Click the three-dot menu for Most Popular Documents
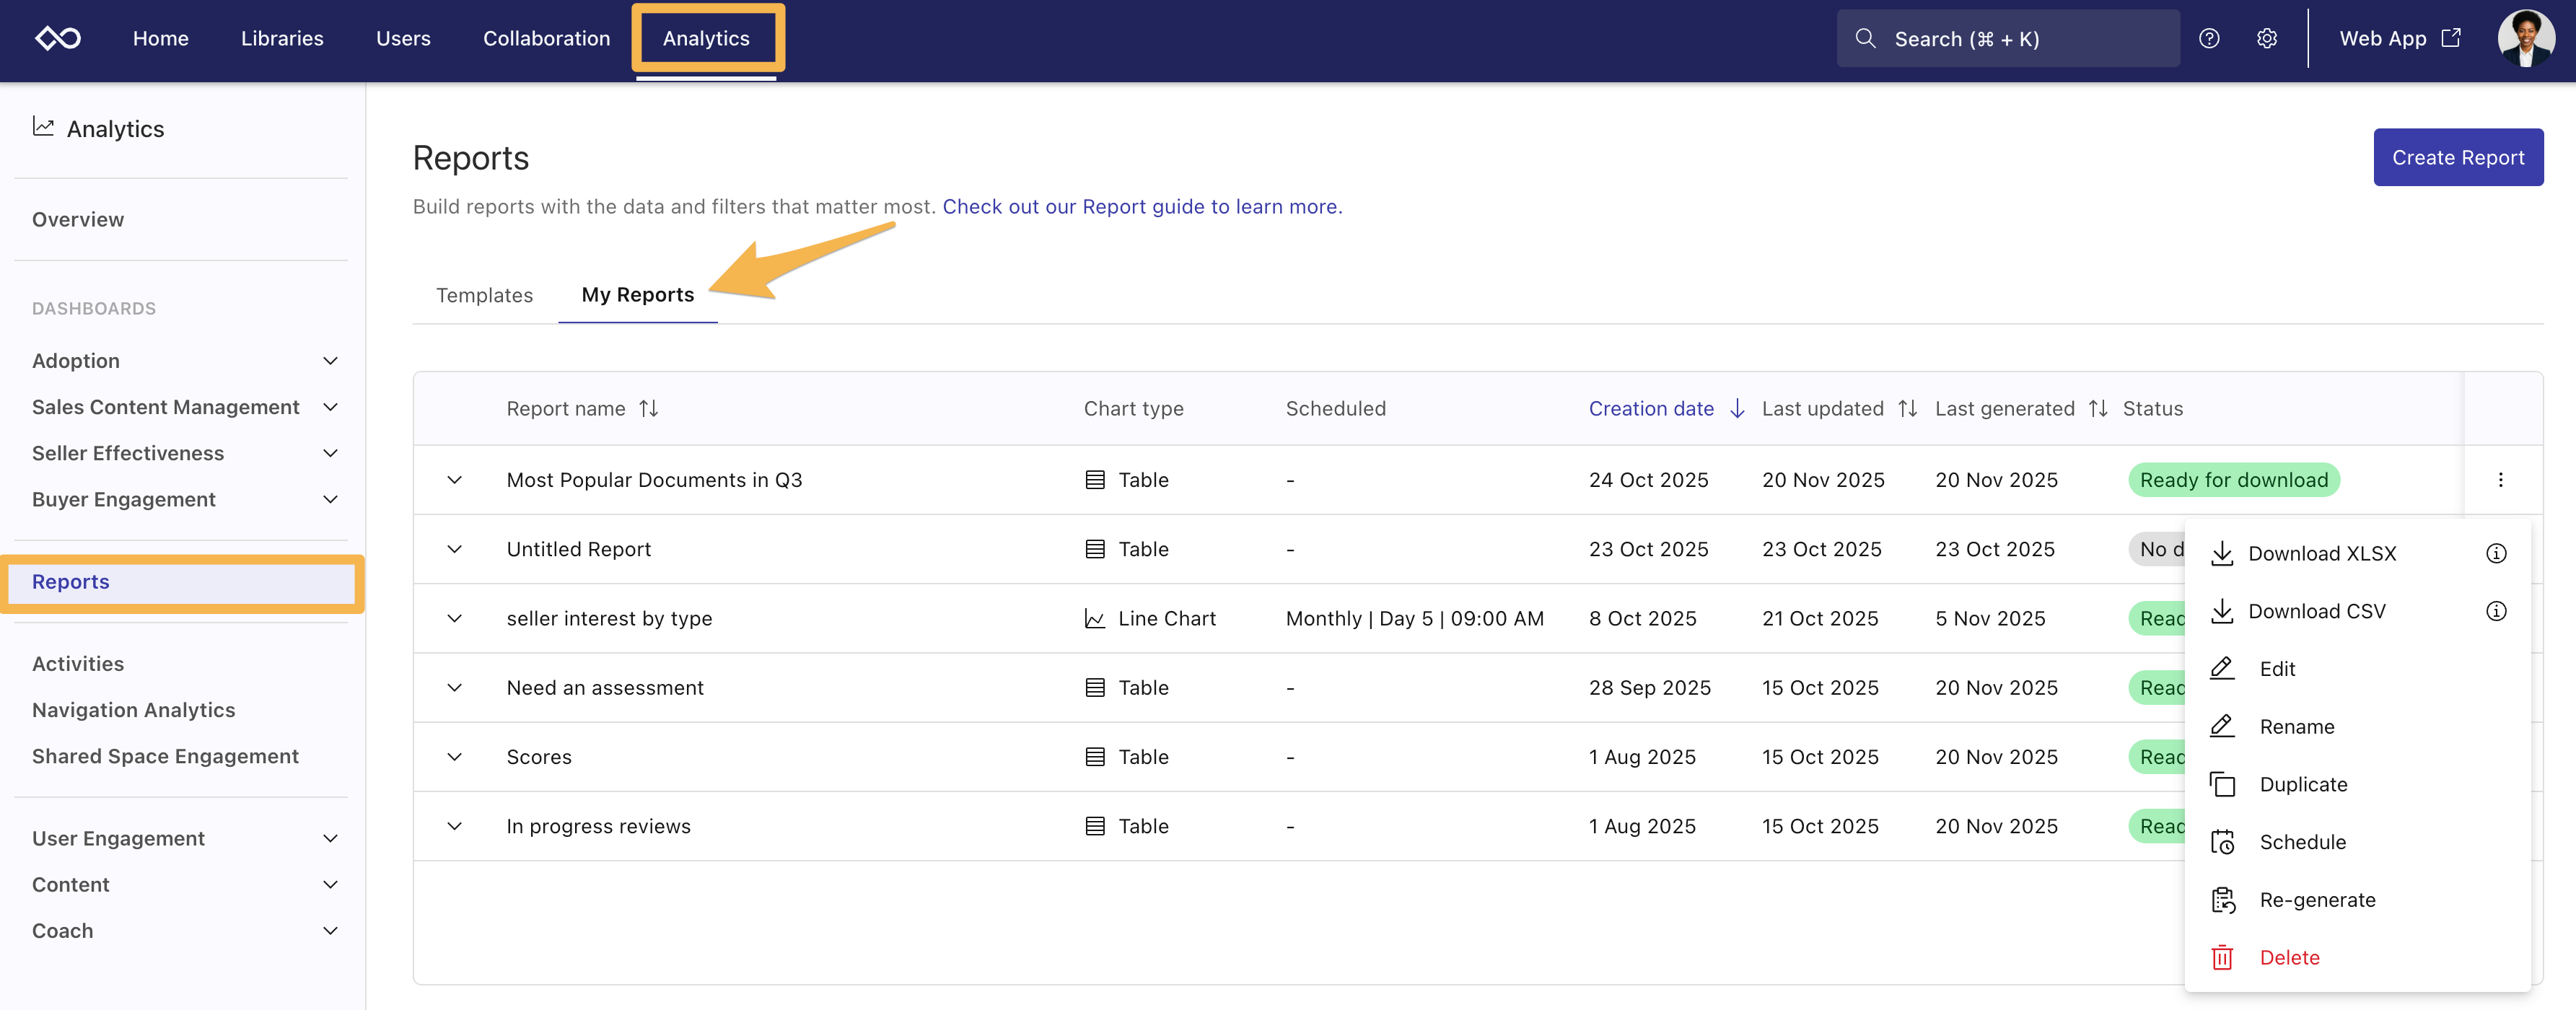This screenshot has height=1010, width=2576. pos(2500,480)
